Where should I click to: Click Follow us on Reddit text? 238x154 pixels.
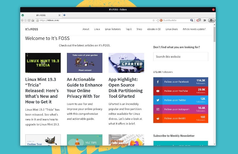coord(175,118)
